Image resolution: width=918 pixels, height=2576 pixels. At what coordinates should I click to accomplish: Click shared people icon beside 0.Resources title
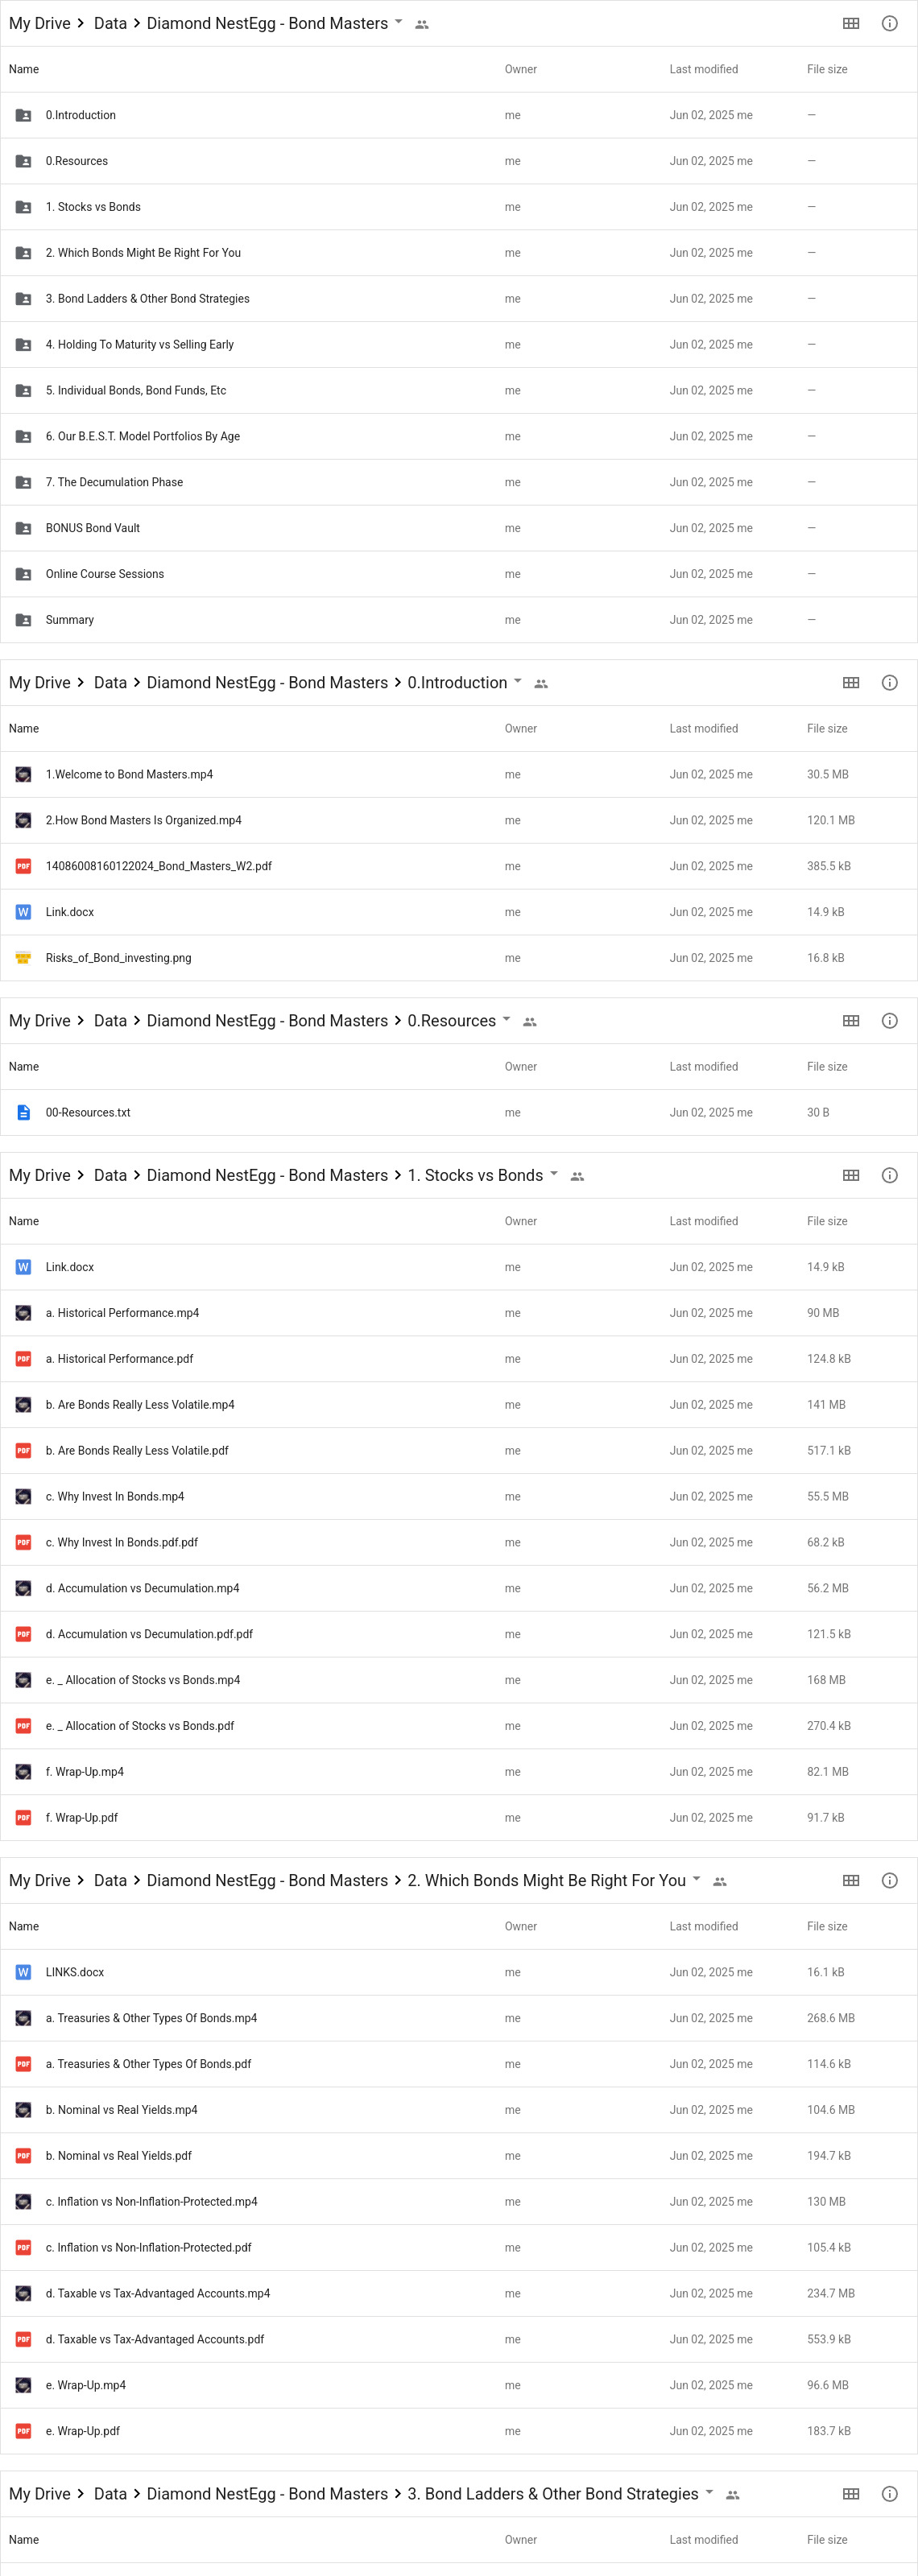(x=530, y=1021)
